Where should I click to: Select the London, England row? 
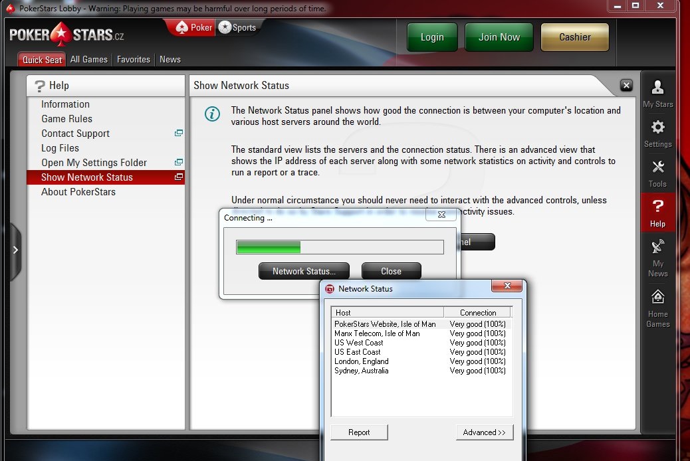421,361
